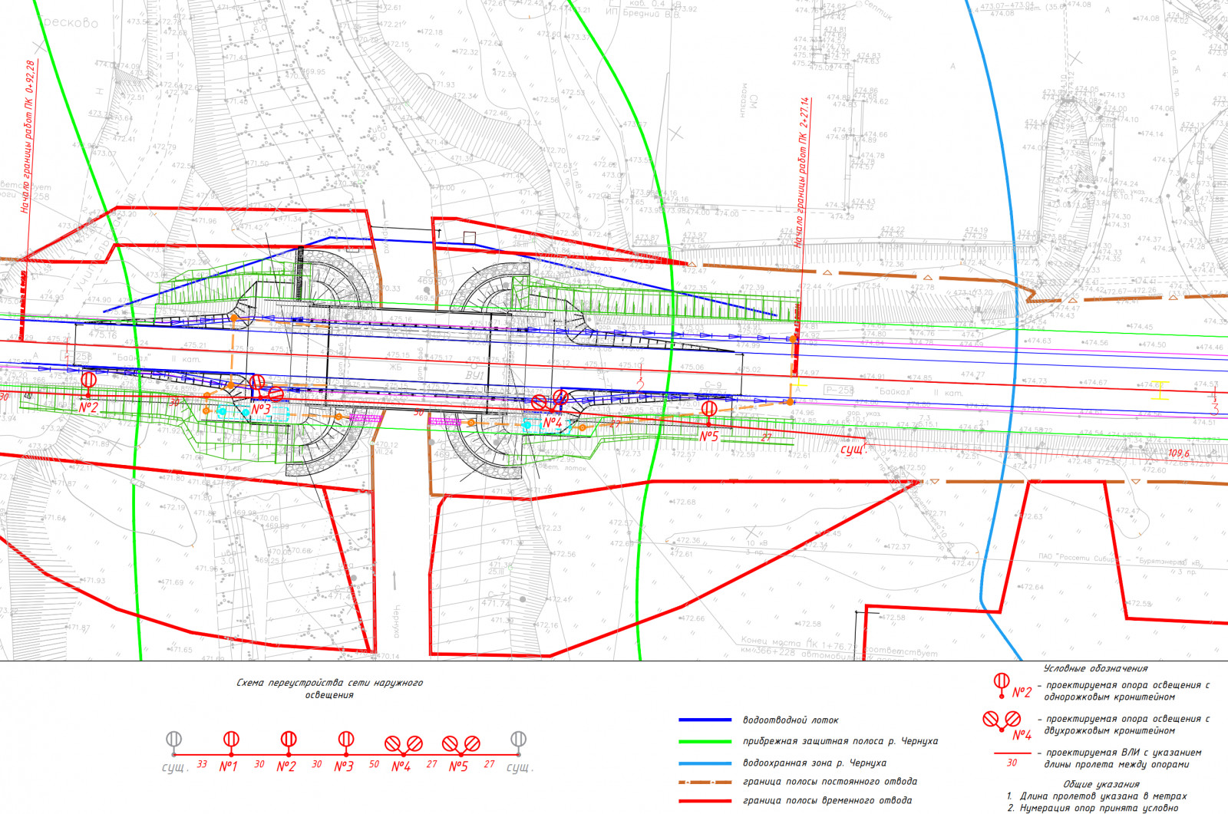The height and width of the screenshot is (814, 1228).
Task: Click vertical label 'Начало границы работ ПК 2+27,14'
Action: tap(802, 172)
